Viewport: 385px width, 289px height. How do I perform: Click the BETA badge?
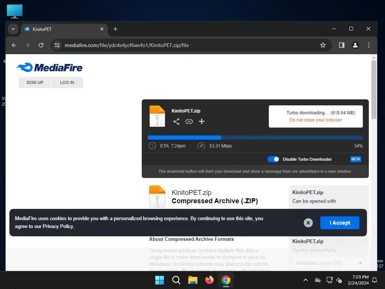point(356,159)
